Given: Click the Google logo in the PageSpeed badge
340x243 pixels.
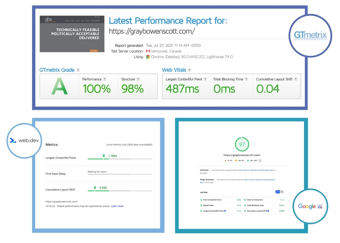Looking at the screenshot, I should [x=307, y=206].
